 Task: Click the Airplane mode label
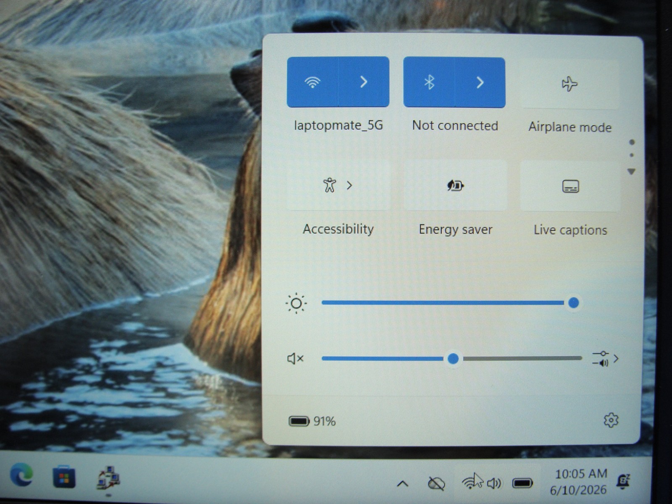(570, 127)
